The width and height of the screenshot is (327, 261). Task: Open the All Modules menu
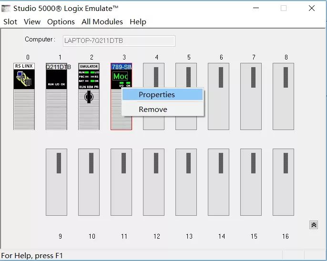(102, 21)
